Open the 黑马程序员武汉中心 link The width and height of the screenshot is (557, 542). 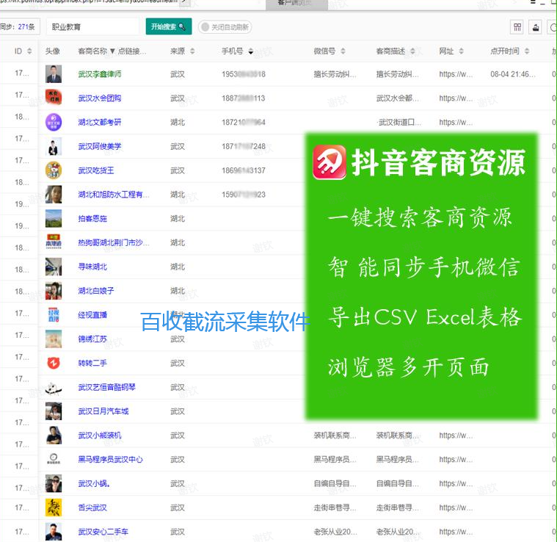(x=111, y=460)
